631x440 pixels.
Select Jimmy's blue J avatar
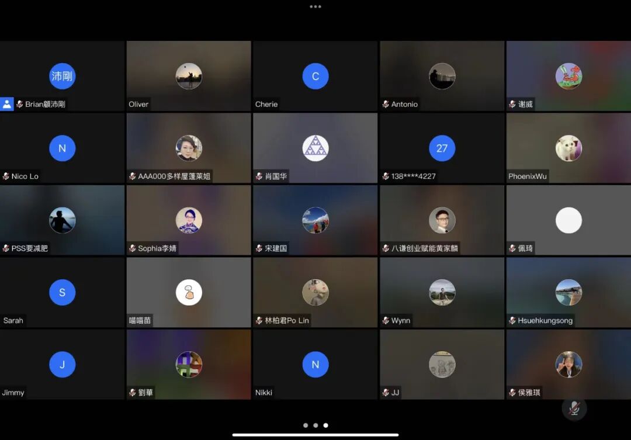tap(63, 364)
